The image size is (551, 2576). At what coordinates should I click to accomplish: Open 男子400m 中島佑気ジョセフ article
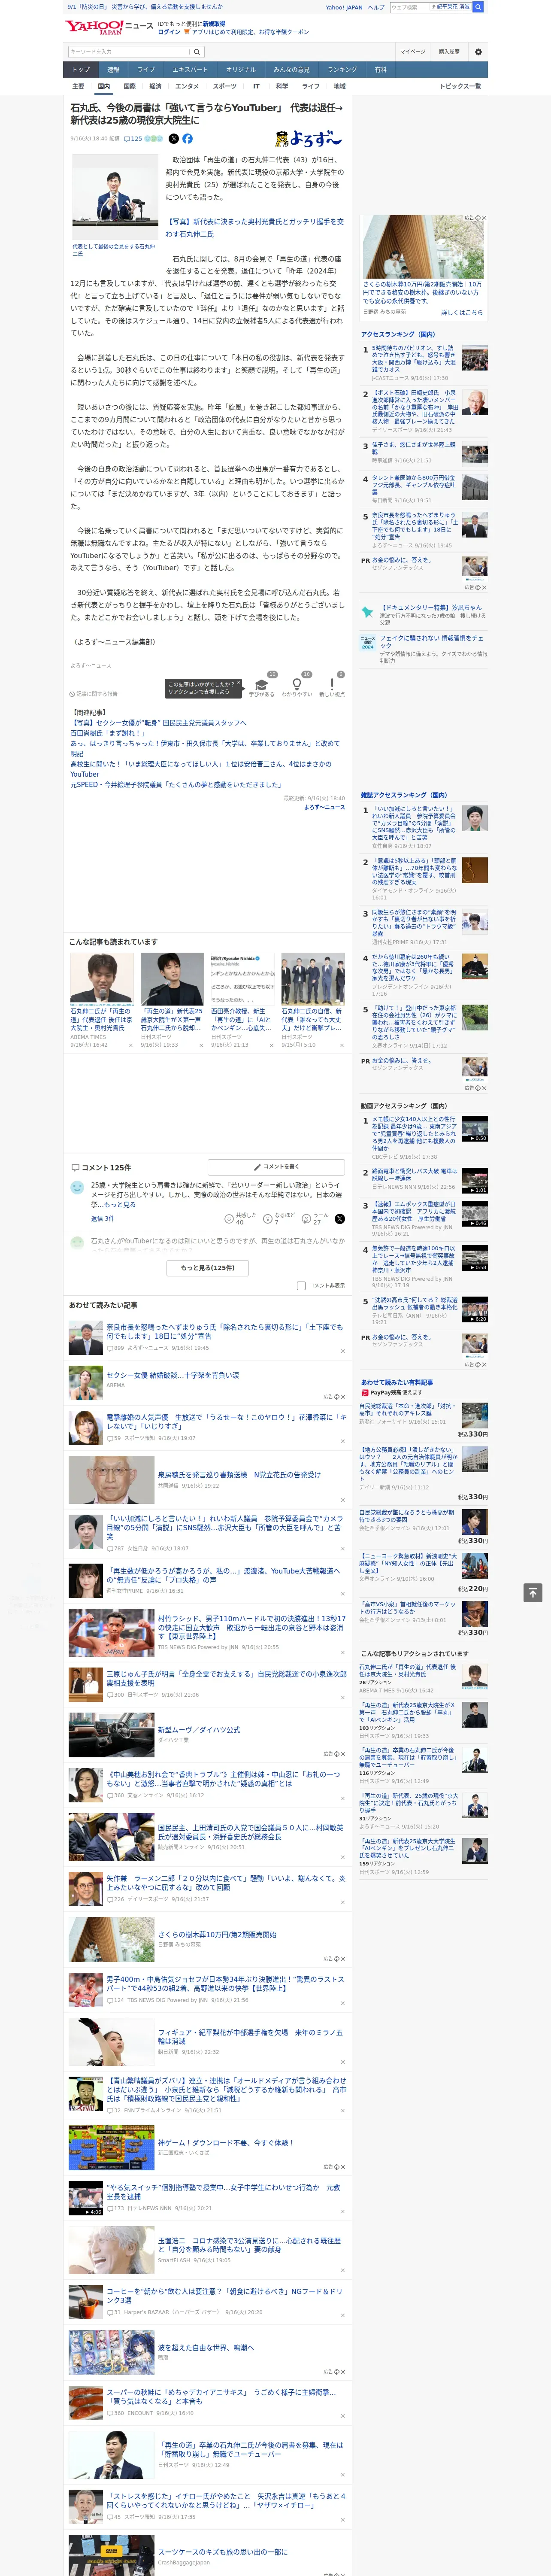coord(225,1984)
